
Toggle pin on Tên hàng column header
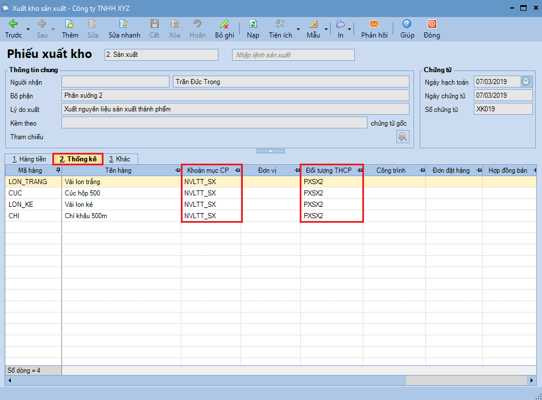(x=178, y=170)
